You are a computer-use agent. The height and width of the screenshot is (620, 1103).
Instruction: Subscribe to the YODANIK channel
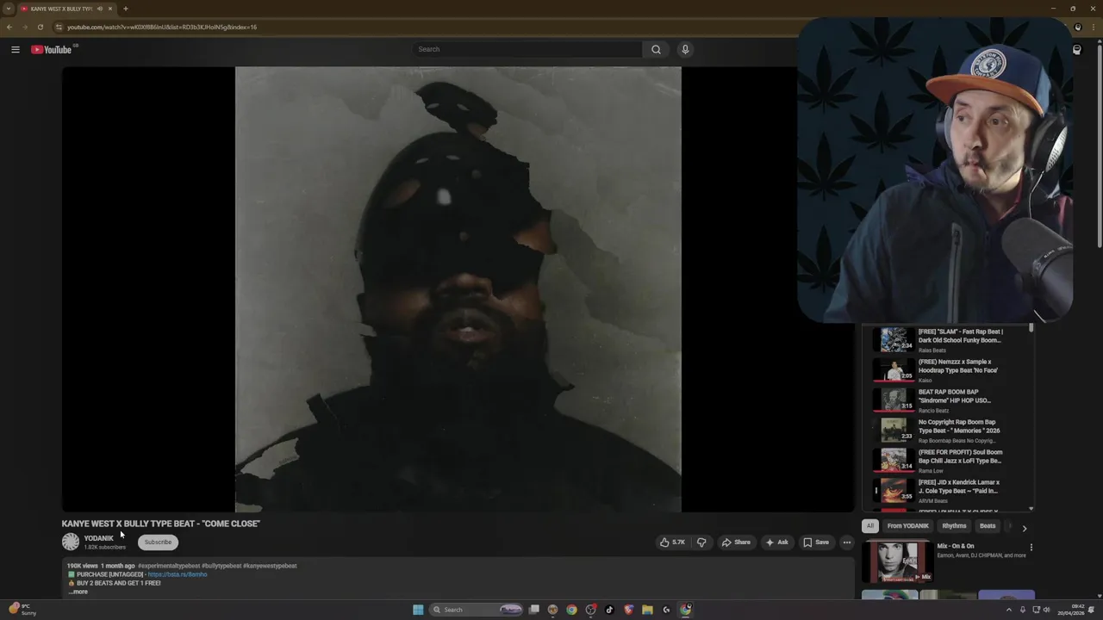pos(158,542)
